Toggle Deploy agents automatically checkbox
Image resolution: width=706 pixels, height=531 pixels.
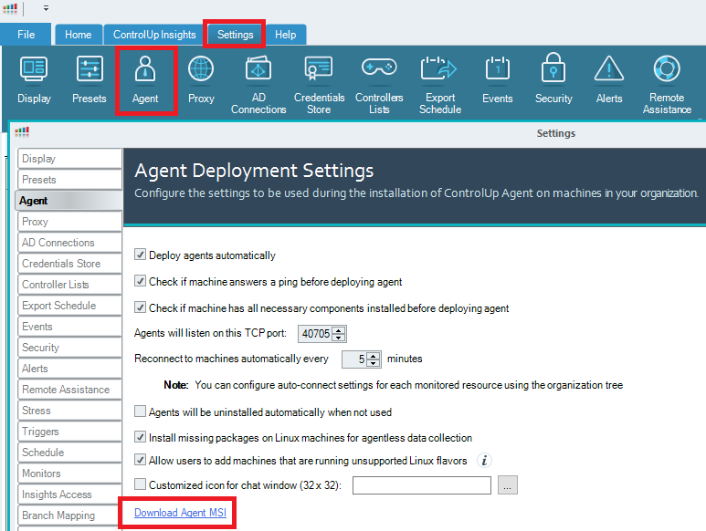(141, 255)
